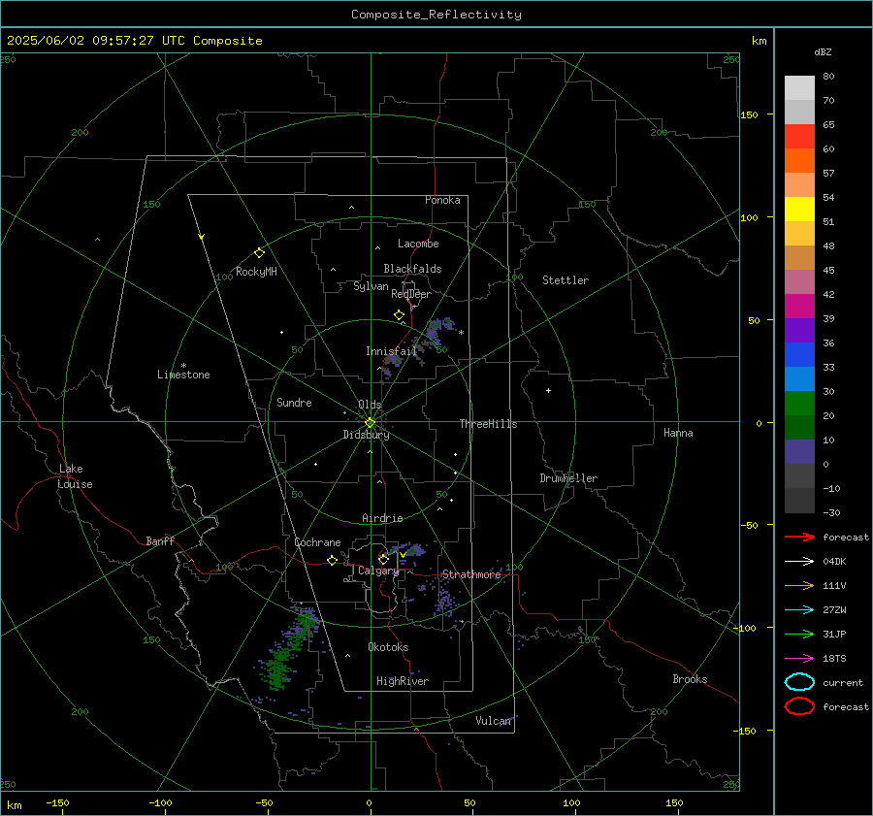Click the Strathmore city label
The image size is (873, 816).
point(471,574)
